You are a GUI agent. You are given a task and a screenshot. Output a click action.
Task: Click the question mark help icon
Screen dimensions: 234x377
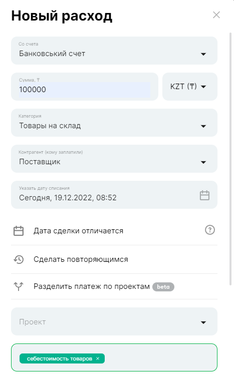click(209, 230)
